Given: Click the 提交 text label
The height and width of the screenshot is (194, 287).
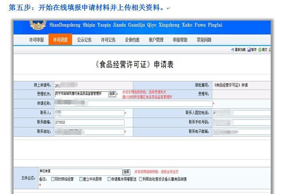Looking at the screenshot, I should pos(265,50).
